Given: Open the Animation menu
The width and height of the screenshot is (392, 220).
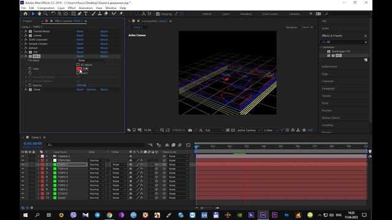Looking at the screenshot, I should click(x=86, y=8).
